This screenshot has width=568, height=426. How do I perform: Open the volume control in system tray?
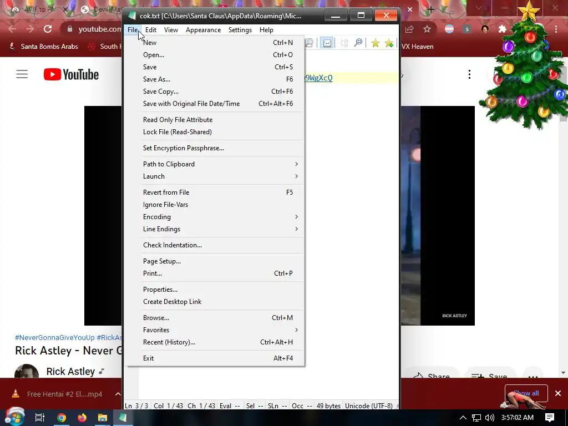click(x=489, y=418)
